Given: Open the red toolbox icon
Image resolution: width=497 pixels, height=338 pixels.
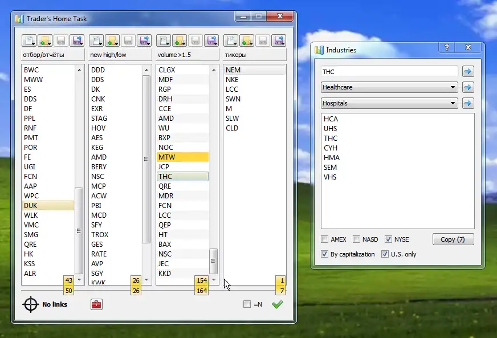Looking at the screenshot, I should [x=96, y=304].
